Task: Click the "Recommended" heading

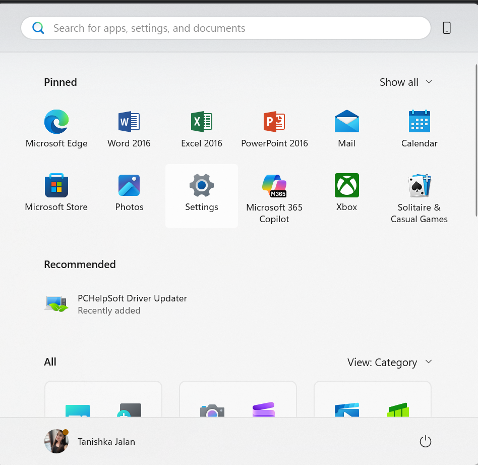Action: pyautogui.click(x=80, y=265)
